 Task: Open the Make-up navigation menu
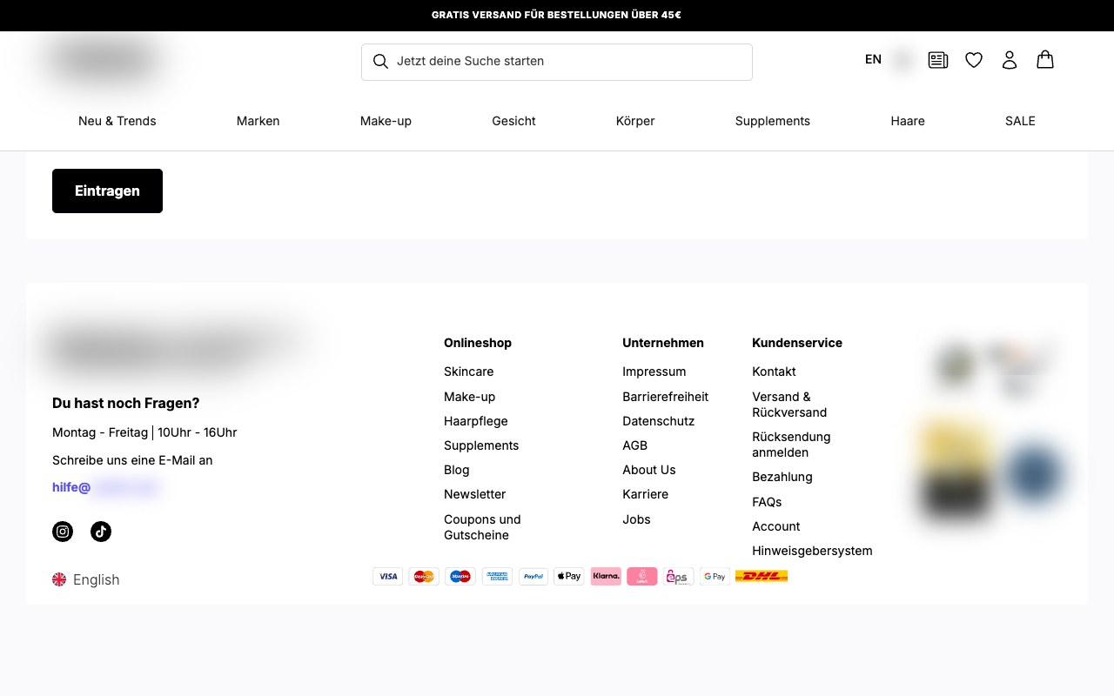pyautogui.click(x=386, y=121)
